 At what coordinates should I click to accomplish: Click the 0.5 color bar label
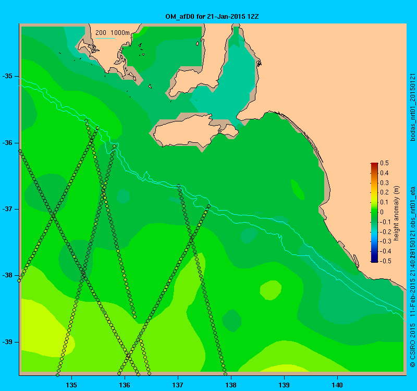click(x=384, y=163)
